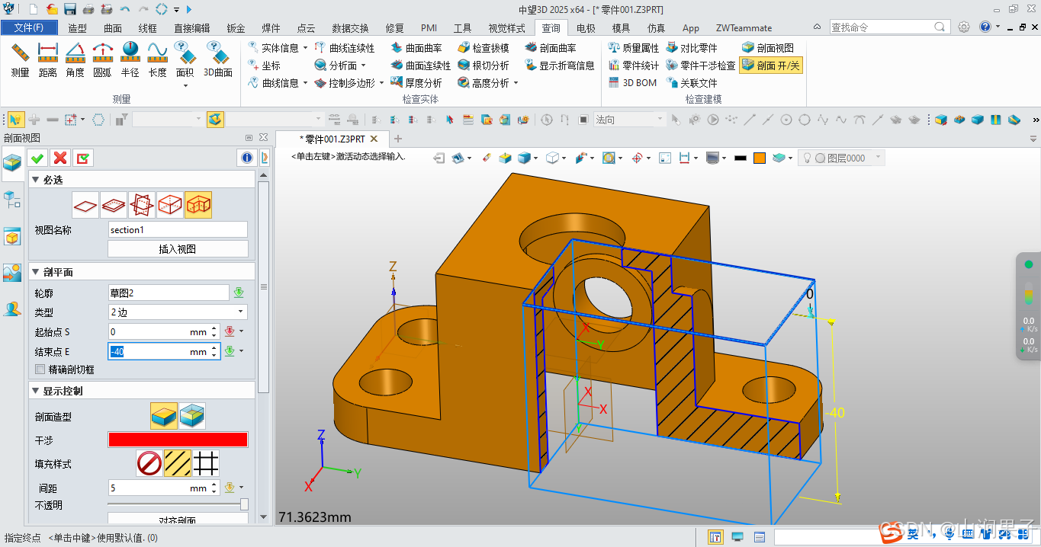Open the 3D BOM tool
This screenshot has height=547, width=1041.
click(632, 82)
